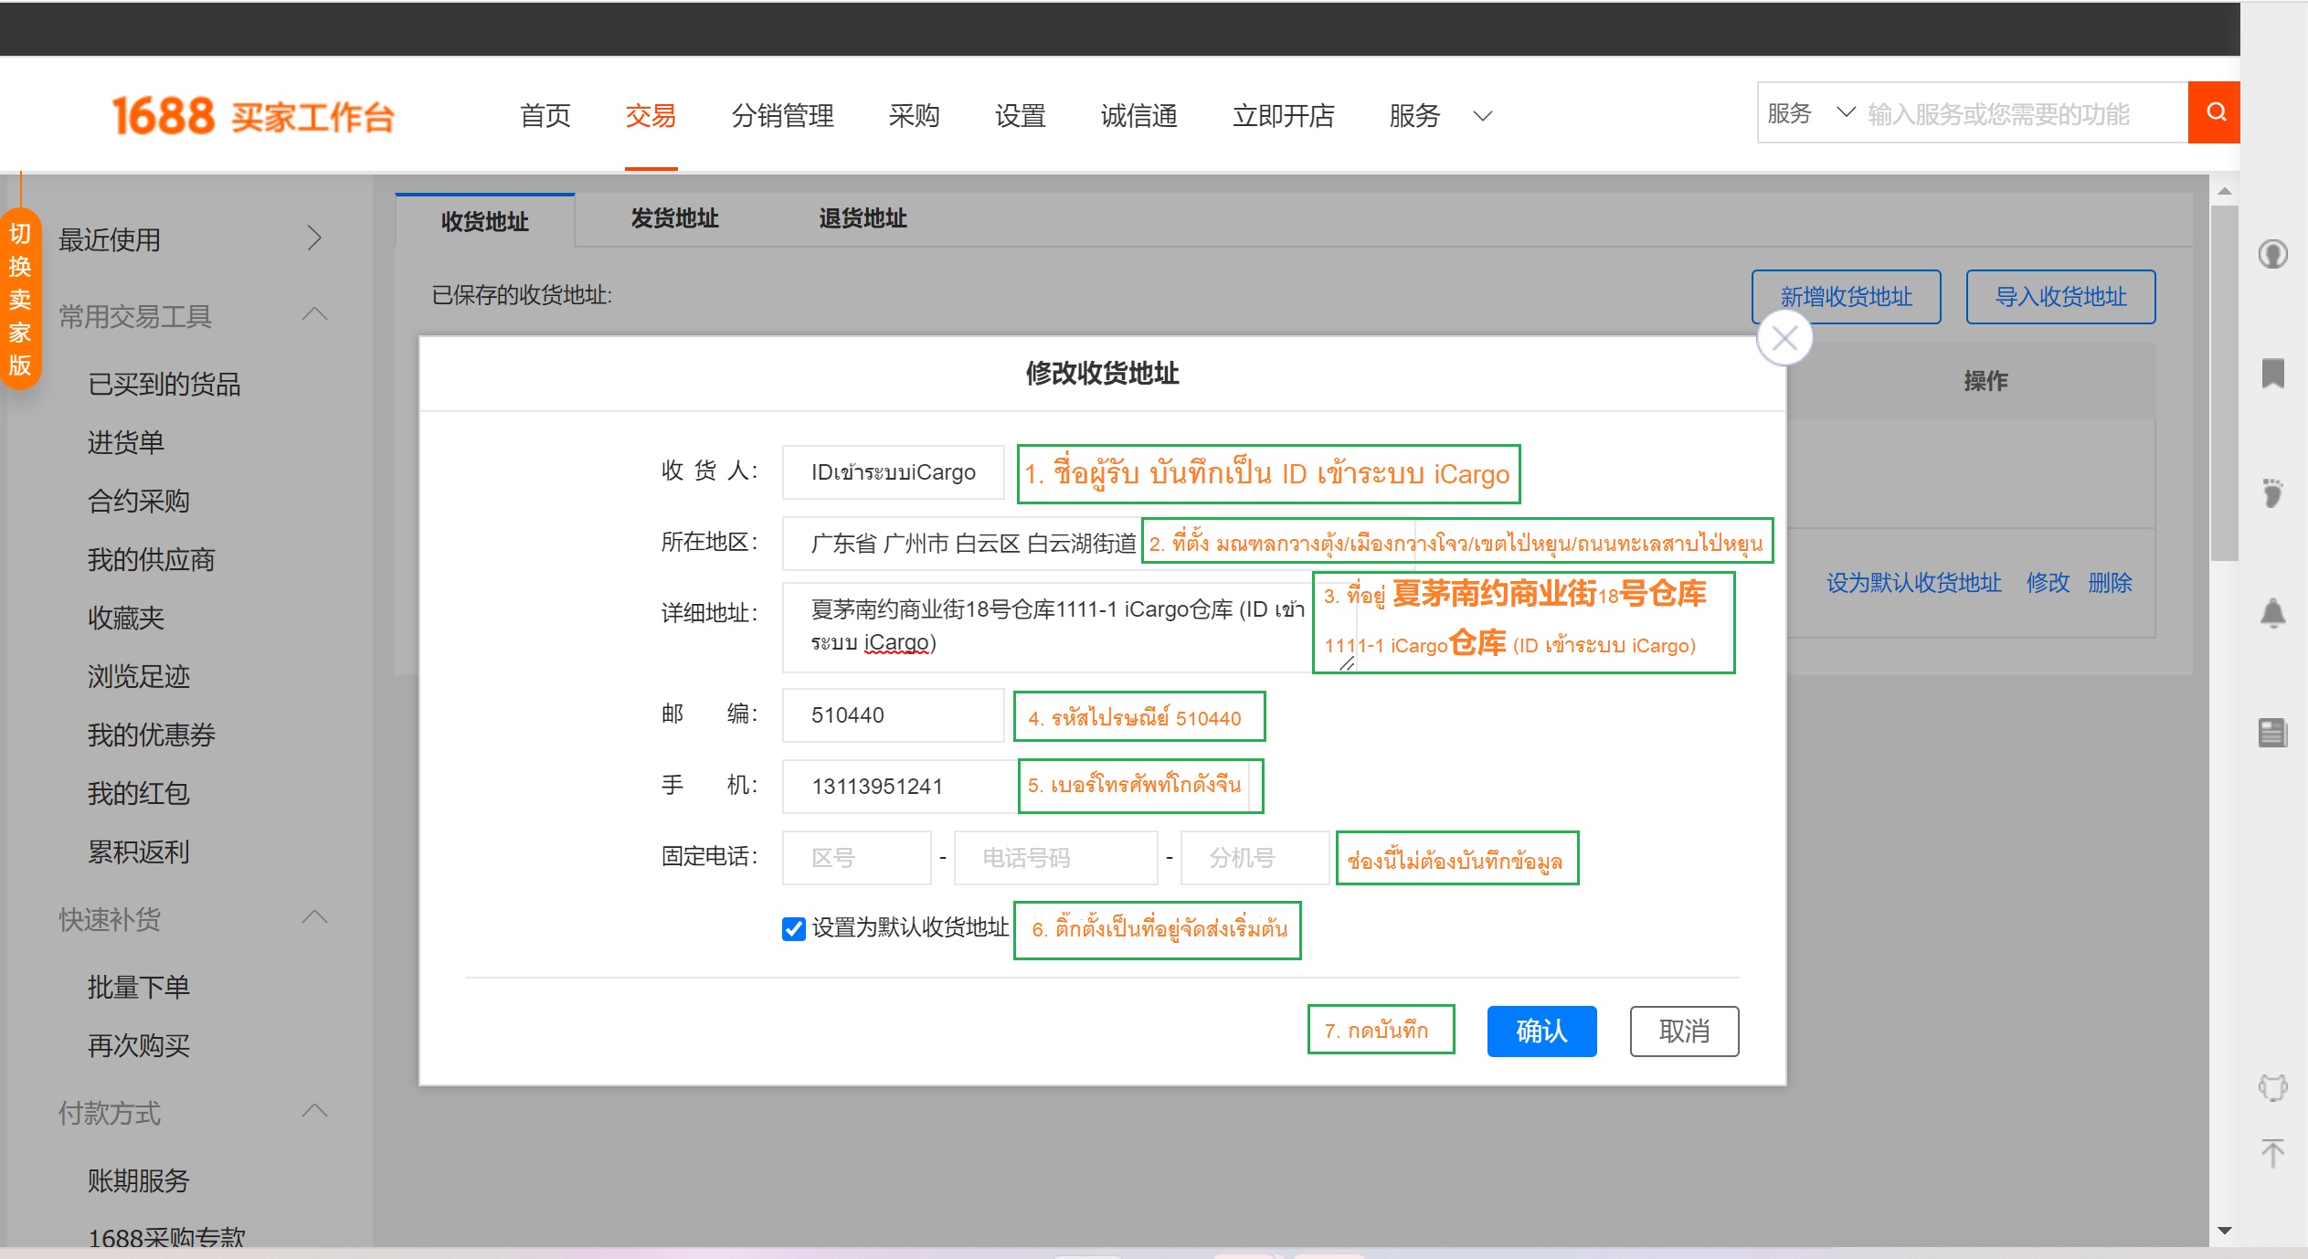The image size is (2308, 1259).
Task: Open the search category 服务 dropdown
Action: [1810, 113]
